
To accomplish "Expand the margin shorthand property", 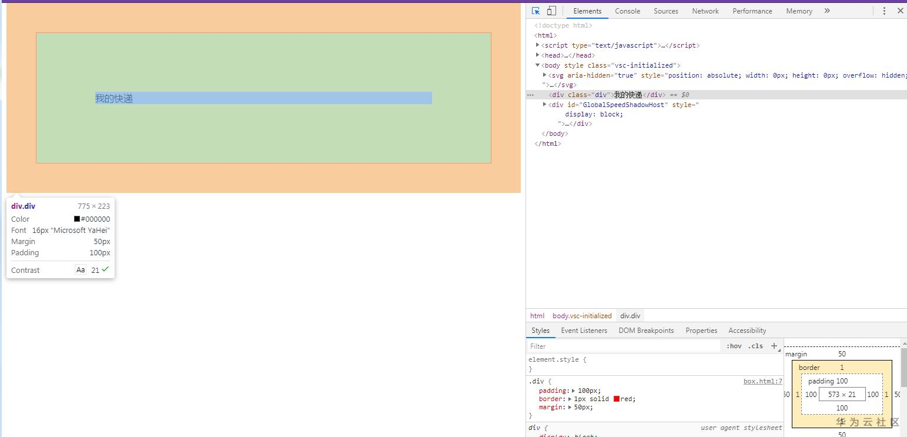I will [x=570, y=407].
